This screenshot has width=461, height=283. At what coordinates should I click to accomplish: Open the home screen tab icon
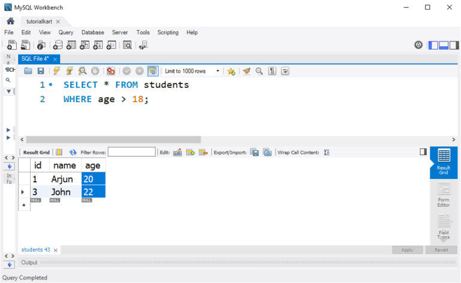pos(10,21)
